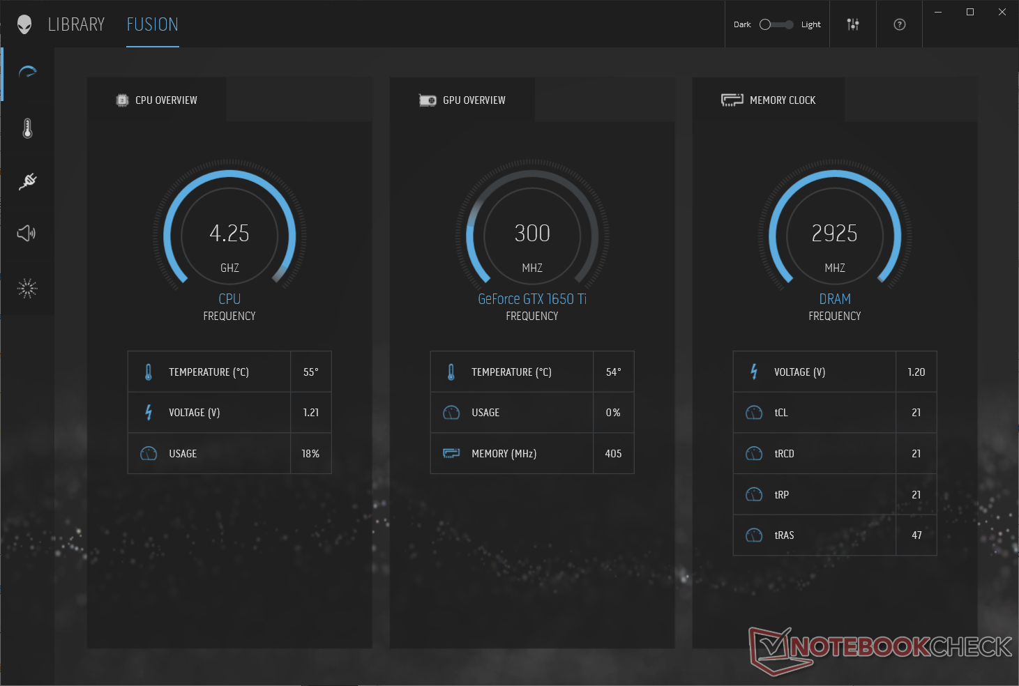The height and width of the screenshot is (686, 1019).
Task: Select the FUSION tab
Action: point(153,24)
